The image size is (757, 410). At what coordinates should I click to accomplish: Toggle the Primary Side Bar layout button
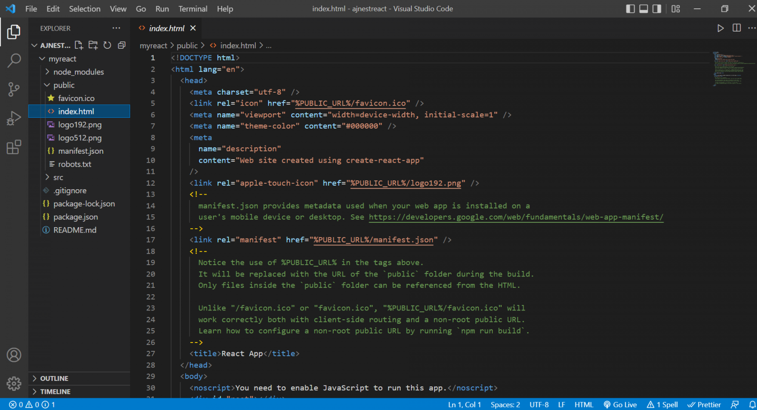tap(630, 9)
